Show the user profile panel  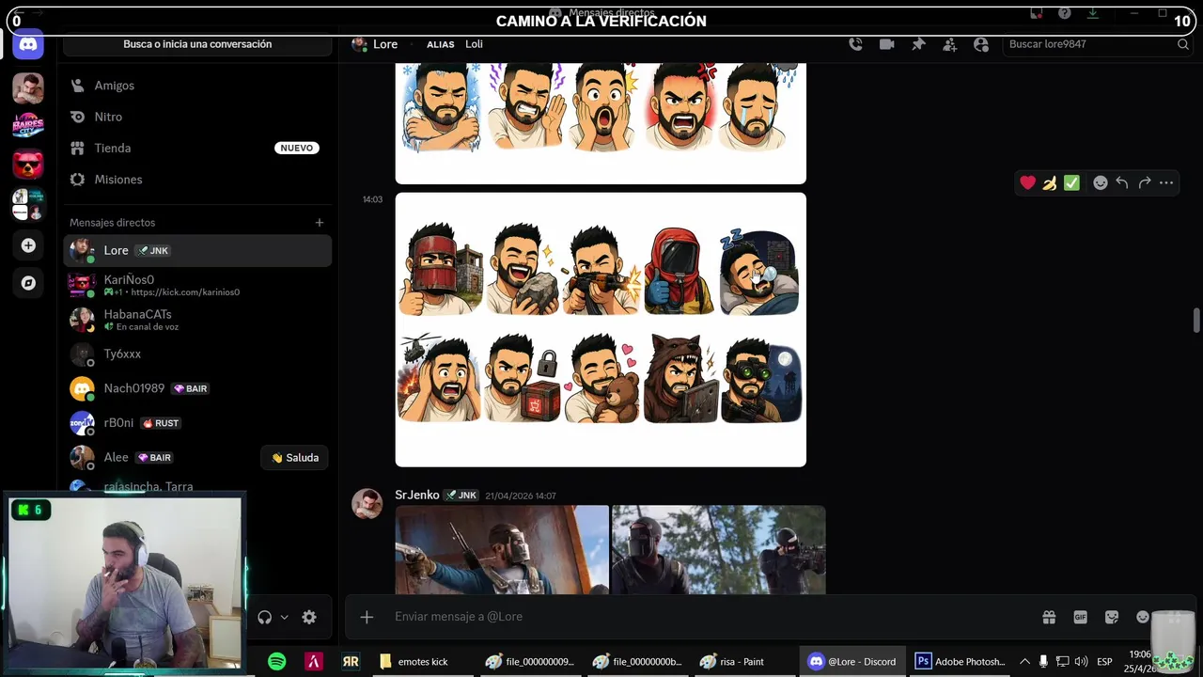coord(981,44)
